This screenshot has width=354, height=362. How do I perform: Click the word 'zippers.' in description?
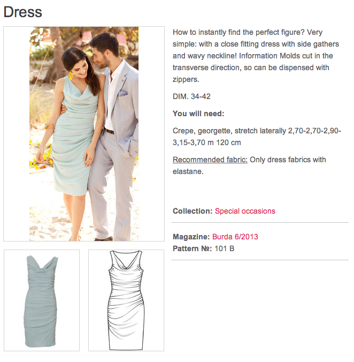pos(186,79)
